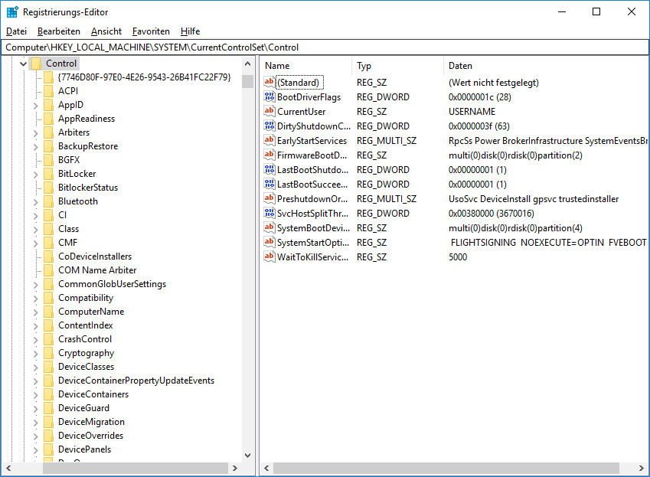This screenshot has height=477, width=650.
Task: Click the ACPI folder icon
Action: (x=48, y=91)
